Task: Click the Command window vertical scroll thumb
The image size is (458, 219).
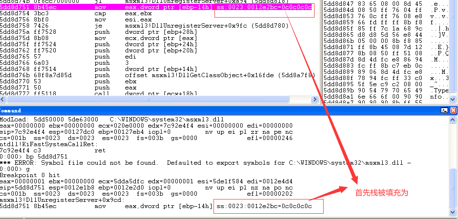Action: tap(452, 189)
